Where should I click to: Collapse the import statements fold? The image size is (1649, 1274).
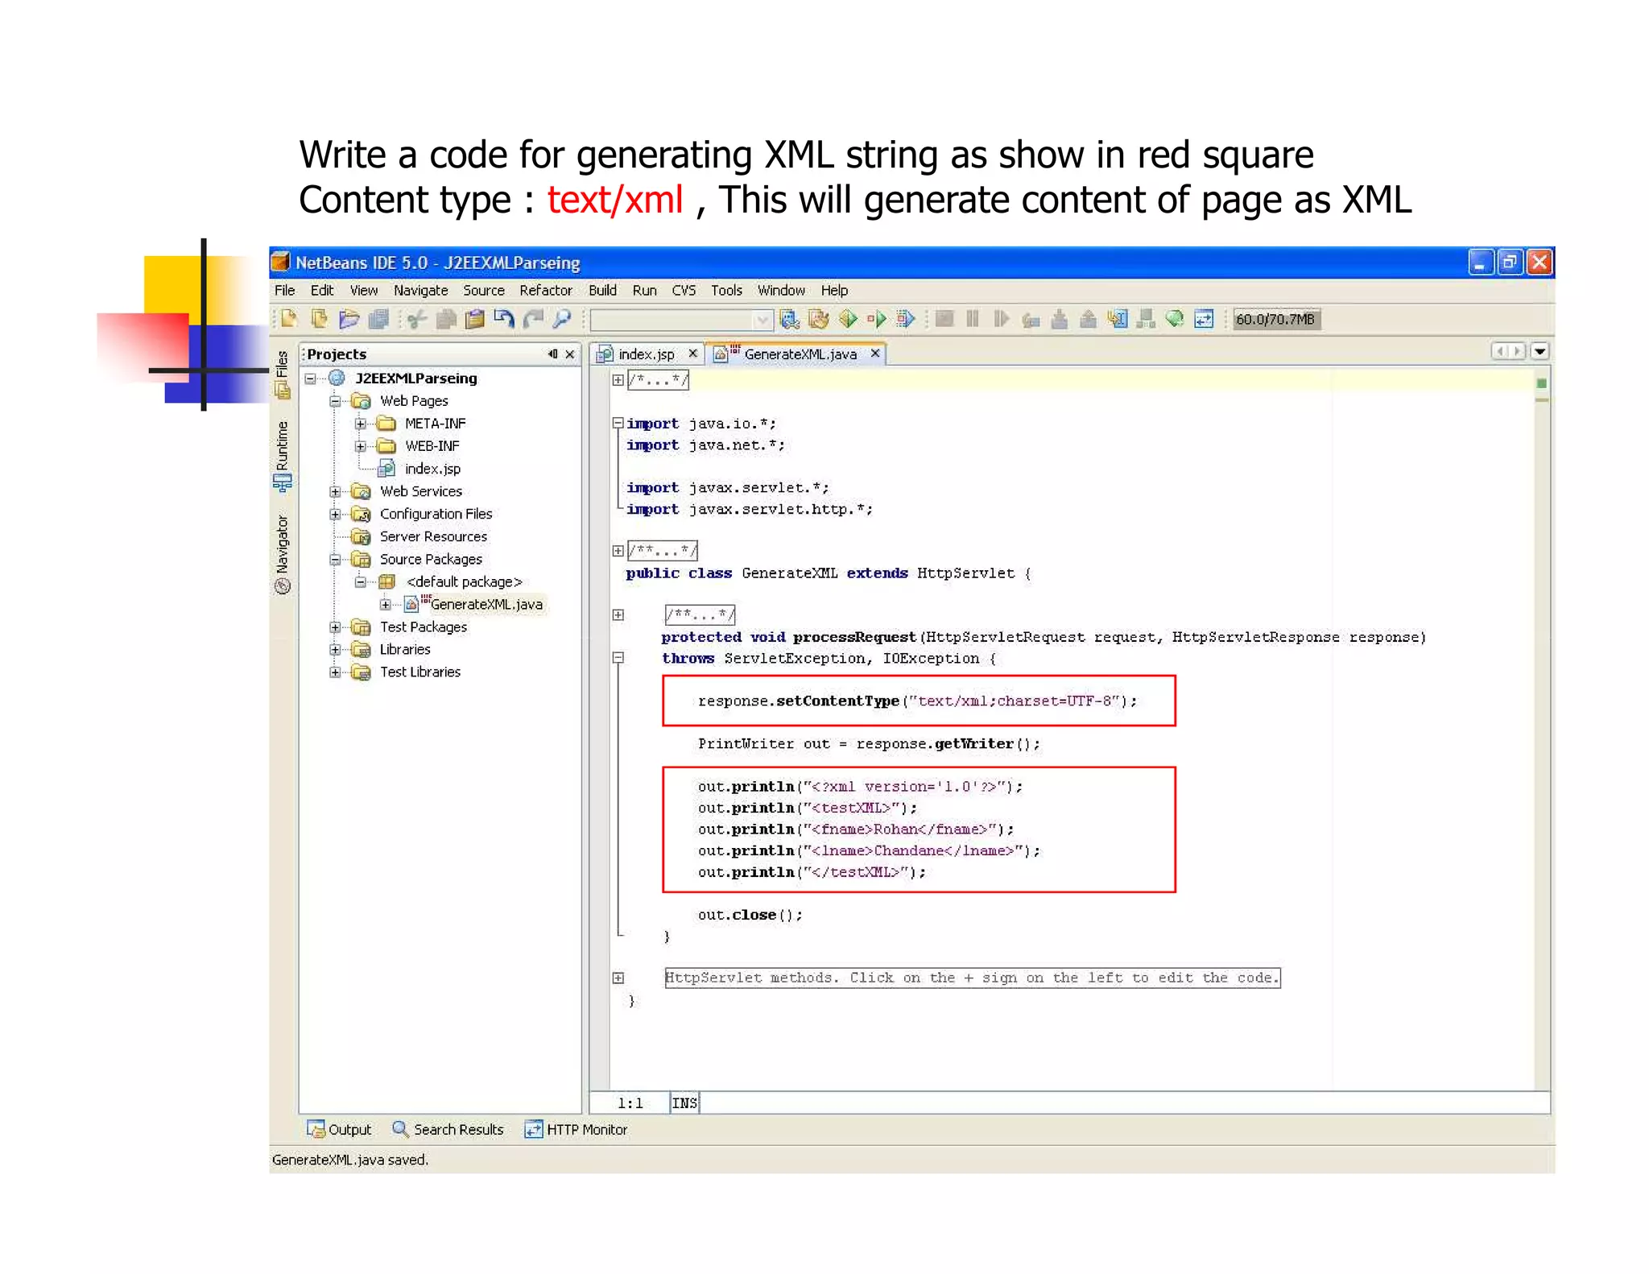click(618, 422)
